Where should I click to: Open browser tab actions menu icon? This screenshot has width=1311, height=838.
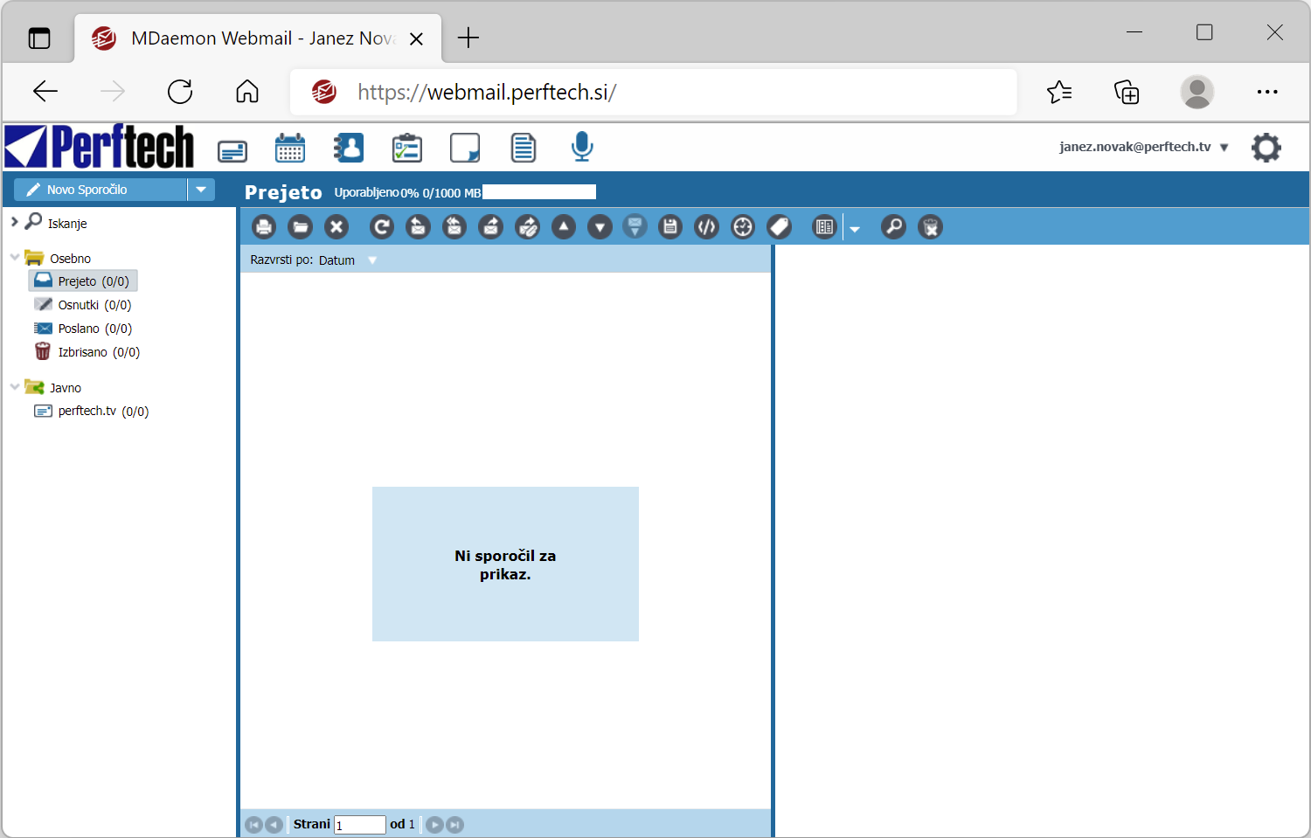click(x=39, y=38)
